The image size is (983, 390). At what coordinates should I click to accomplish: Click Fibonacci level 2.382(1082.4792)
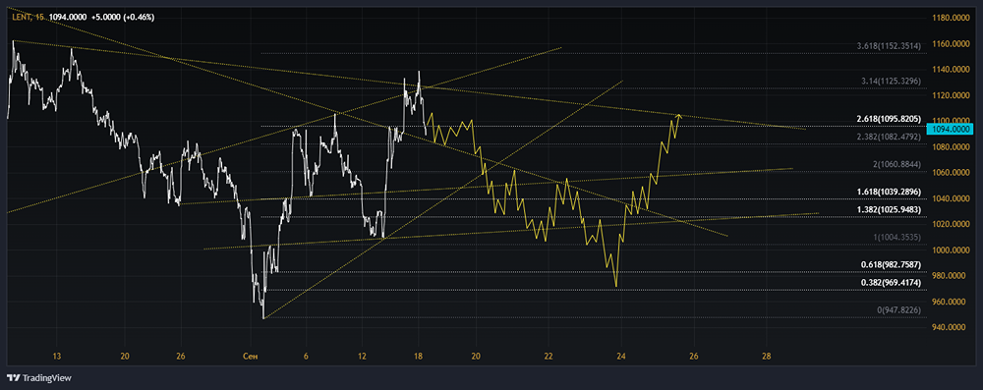tap(889, 137)
